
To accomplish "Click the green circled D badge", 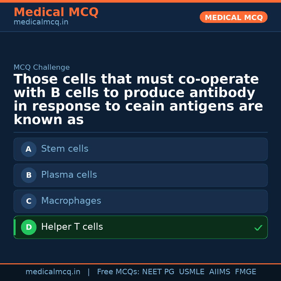I will [29, 227].
